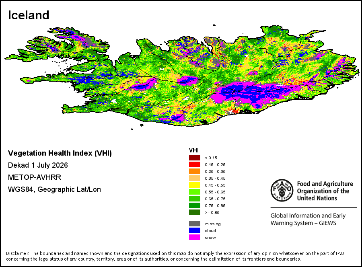Screen dimensions: 362x267
Task: Click the FAO circular logo emblem
Action: (x=282, y=191)
